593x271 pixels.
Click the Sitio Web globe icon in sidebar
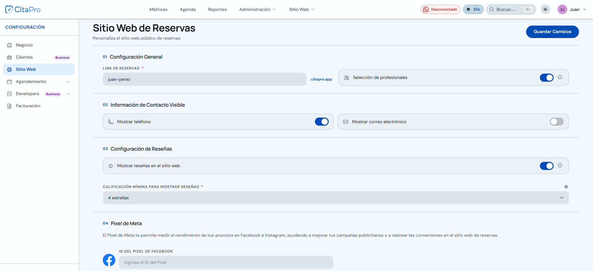[9, 70]
